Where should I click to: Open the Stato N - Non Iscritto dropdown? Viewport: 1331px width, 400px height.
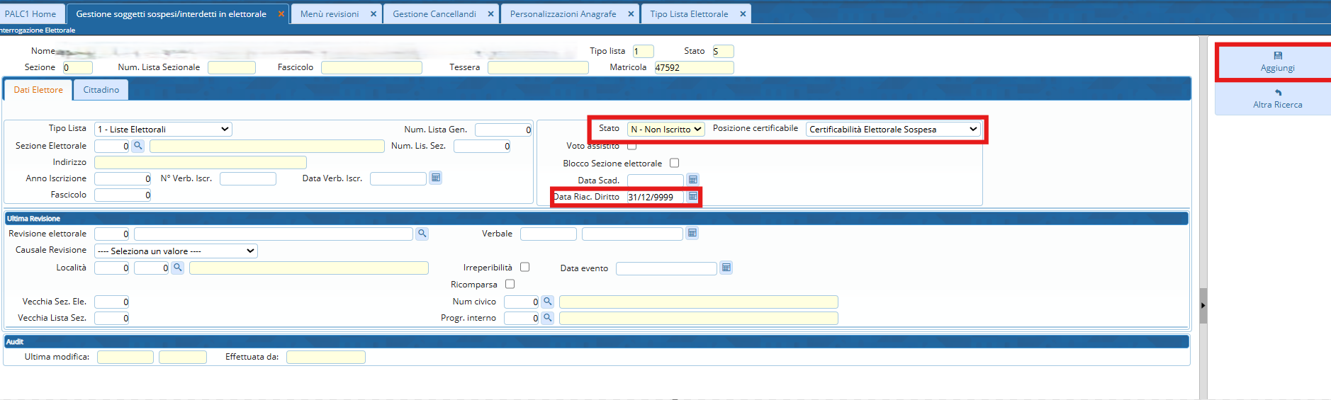click(665, 129)
